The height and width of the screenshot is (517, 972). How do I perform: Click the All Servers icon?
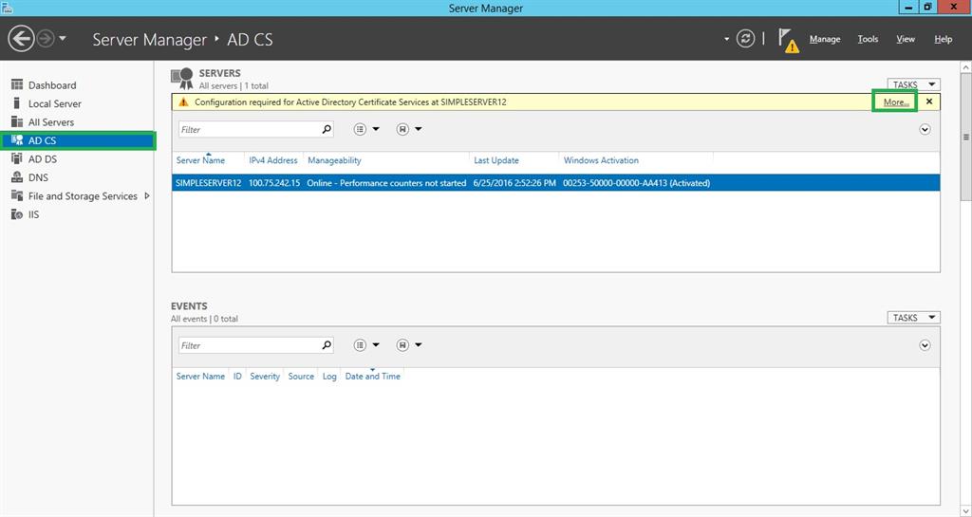17,122
